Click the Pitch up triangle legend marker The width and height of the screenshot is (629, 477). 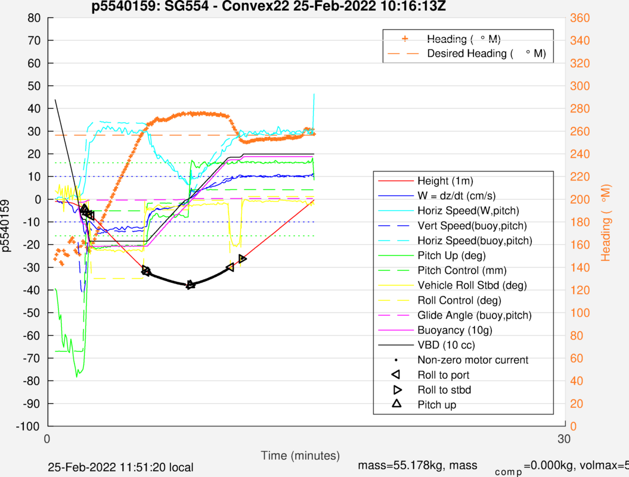tap(396, 403)
